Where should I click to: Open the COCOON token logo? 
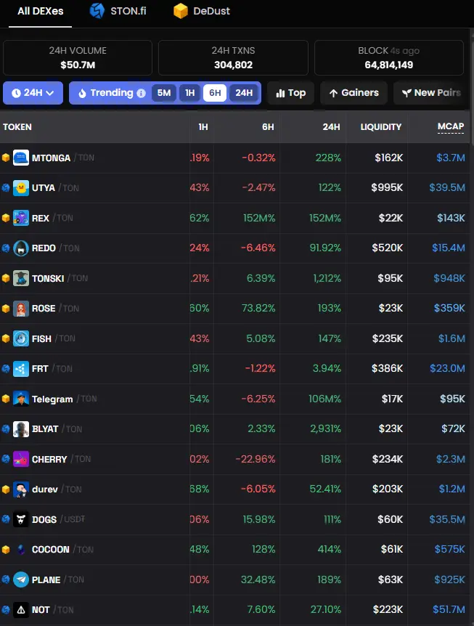point(21,550)
